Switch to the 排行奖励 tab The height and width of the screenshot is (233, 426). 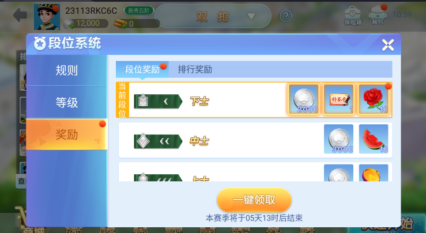(195, 70)
